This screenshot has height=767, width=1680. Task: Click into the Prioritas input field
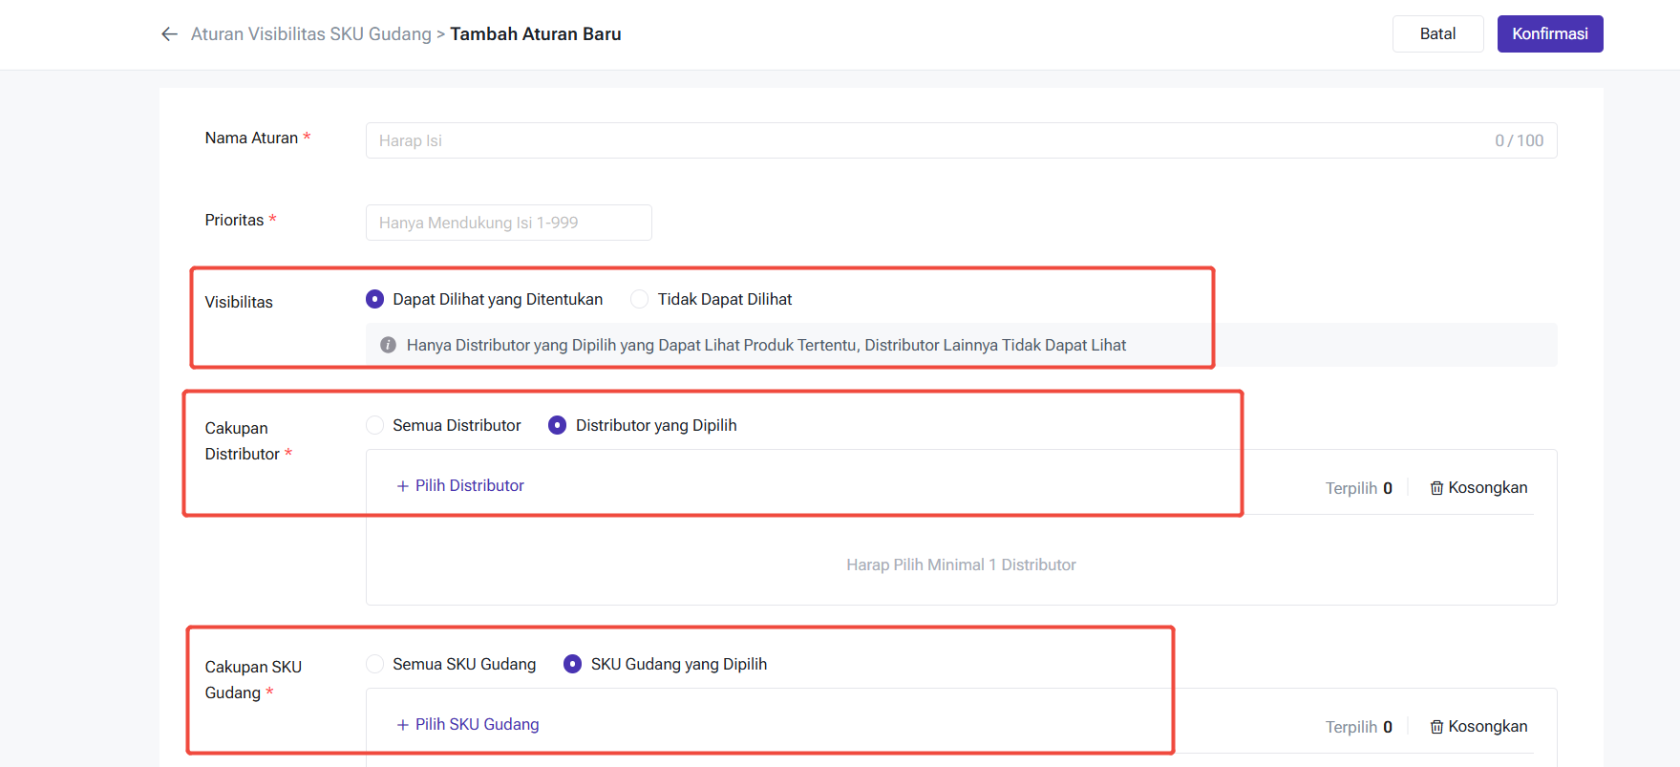click(508, 223)
